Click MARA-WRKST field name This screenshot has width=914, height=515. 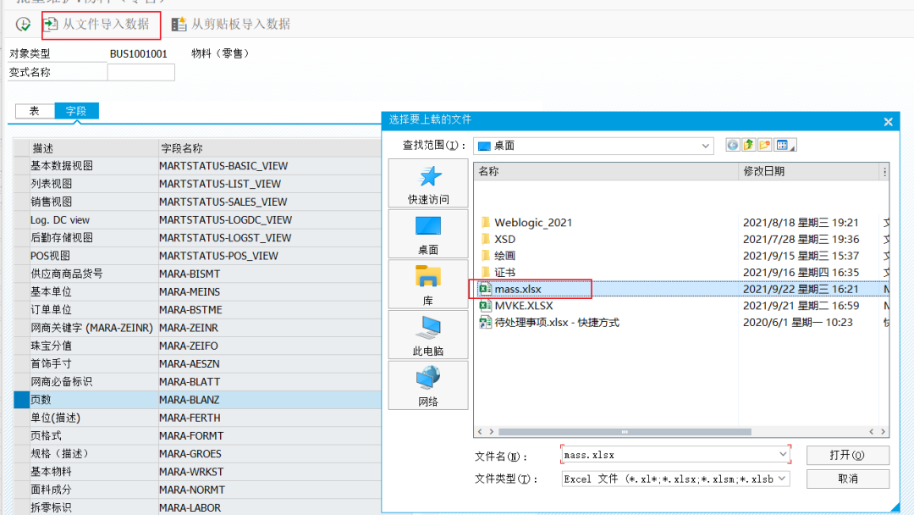(x=191, y=472)
